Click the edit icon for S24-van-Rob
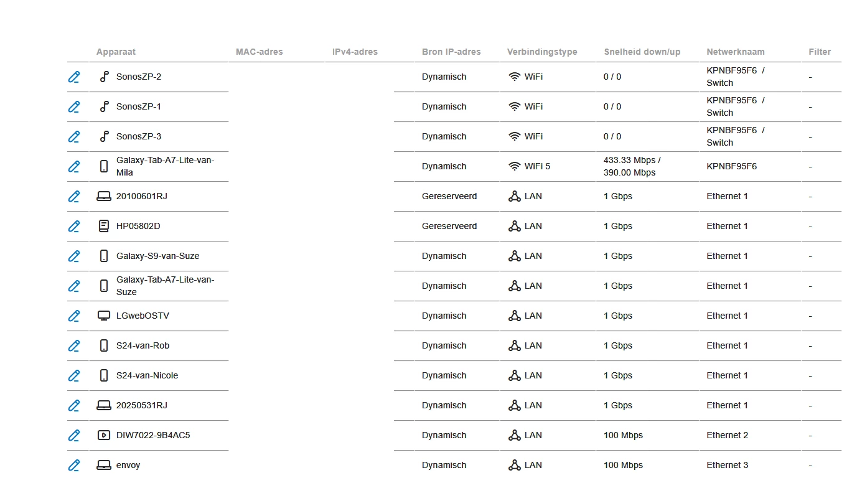 74,346
